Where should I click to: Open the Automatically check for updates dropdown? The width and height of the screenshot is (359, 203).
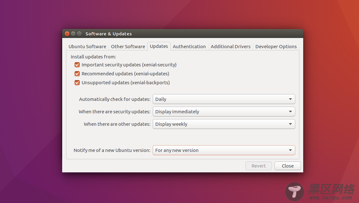(x=224, y=99)
